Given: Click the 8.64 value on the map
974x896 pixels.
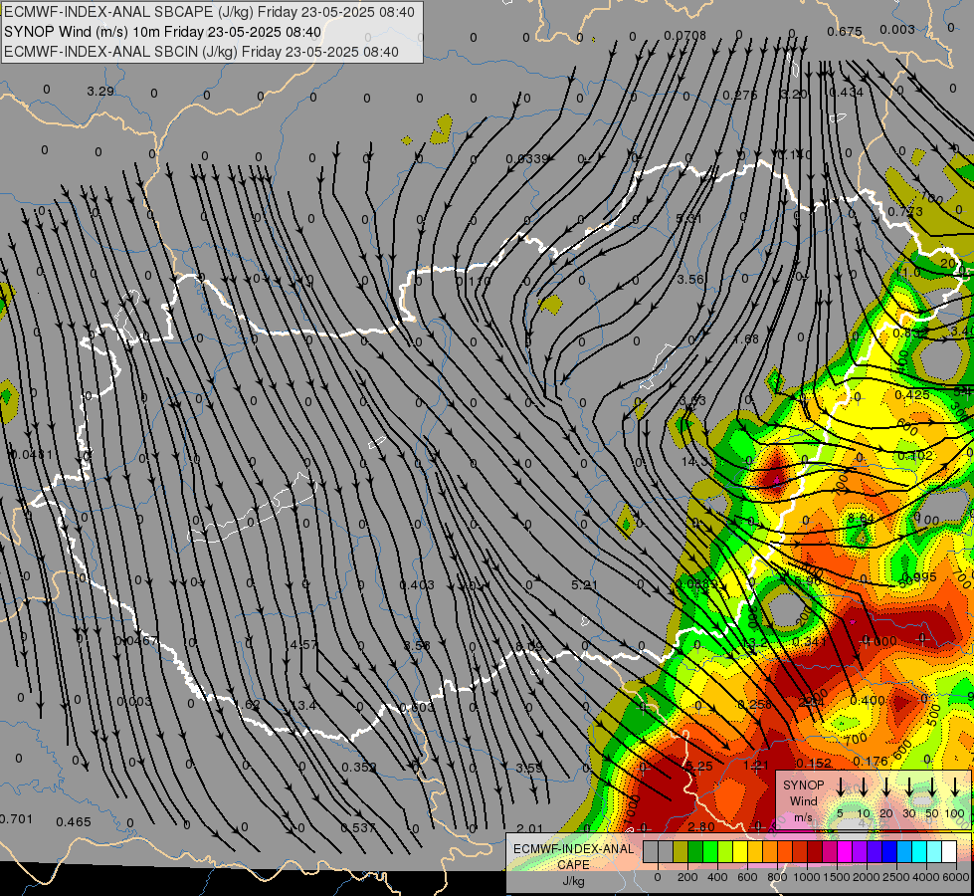Looking at the screenshot, I should [x=861, y=518].
